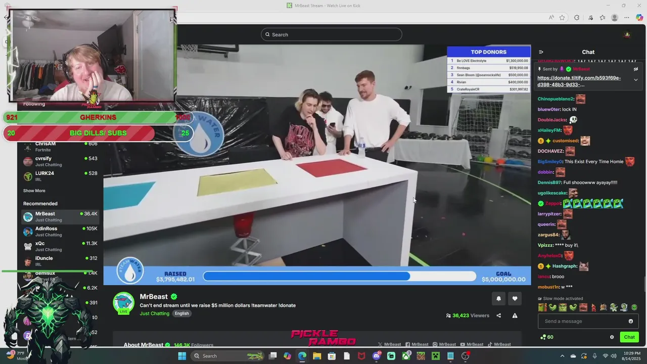Open xQc in Recommended channels
The width and height of the screenshot is (647, 364).
[60, 246]
